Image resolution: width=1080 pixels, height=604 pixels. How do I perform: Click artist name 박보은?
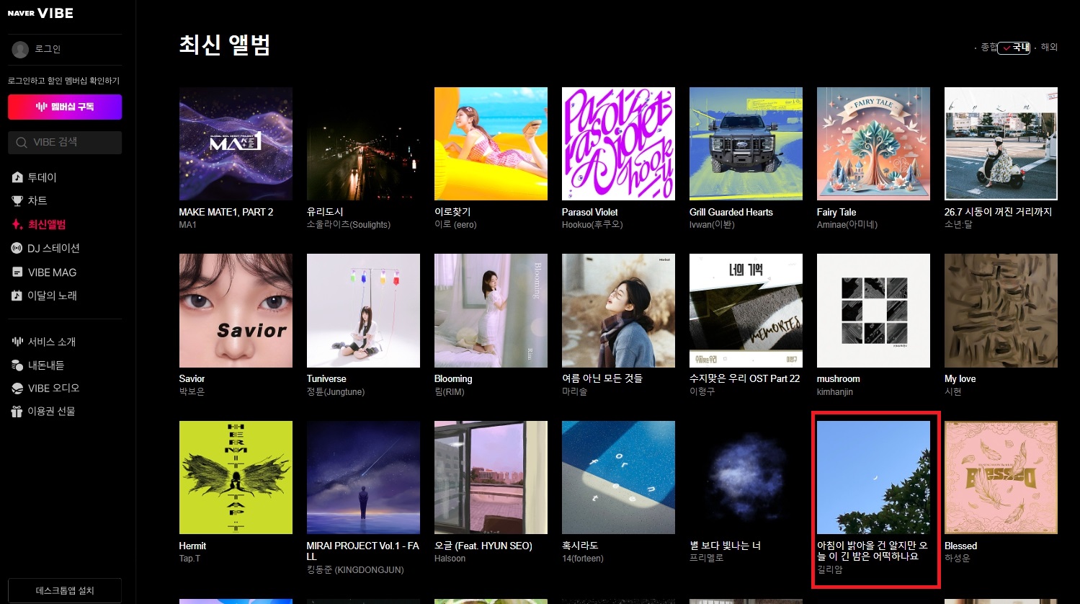tap(192, 391)
